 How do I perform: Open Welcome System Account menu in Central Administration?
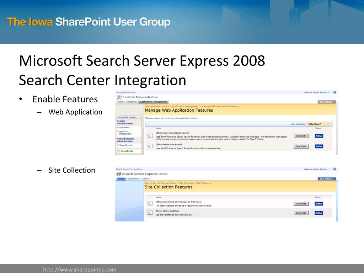(x=316, y=92)
